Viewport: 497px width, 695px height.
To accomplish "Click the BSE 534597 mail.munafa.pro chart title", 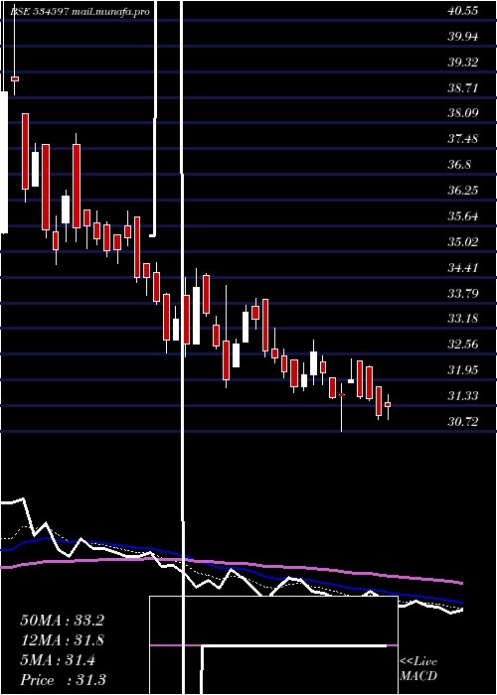I will coord(79,12).
